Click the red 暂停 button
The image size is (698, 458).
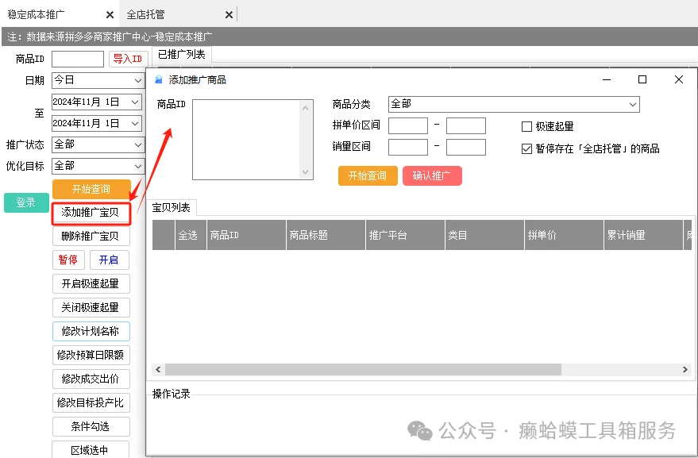coord(68,260)
